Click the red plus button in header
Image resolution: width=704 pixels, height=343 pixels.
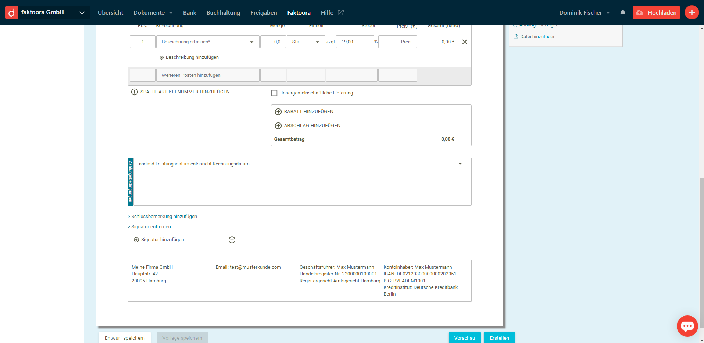click(692, 12)
